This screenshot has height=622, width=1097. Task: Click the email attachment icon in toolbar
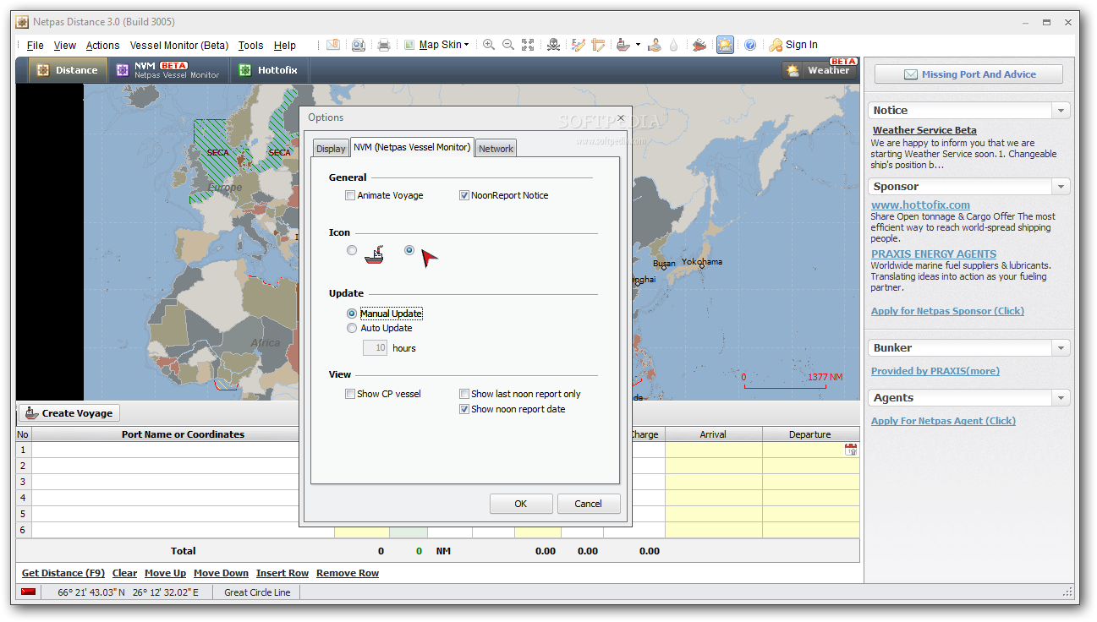tap(333, 45)
